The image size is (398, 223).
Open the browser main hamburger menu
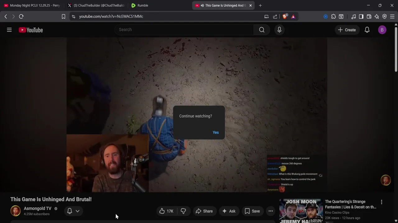click(392, 16)
